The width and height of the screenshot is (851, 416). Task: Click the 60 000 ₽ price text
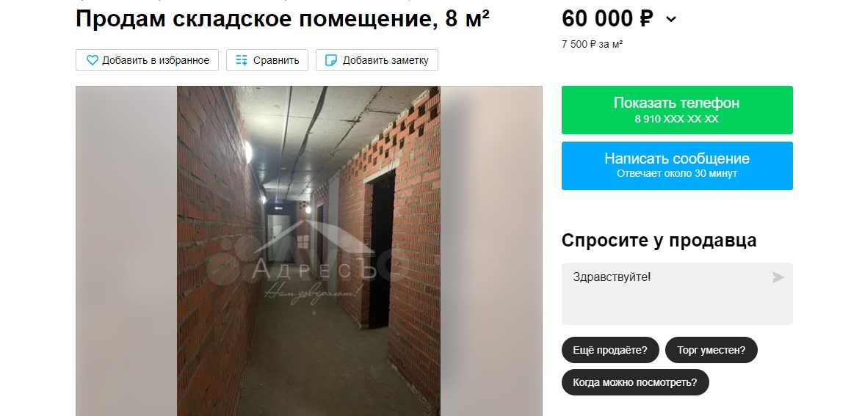[608, 19]
